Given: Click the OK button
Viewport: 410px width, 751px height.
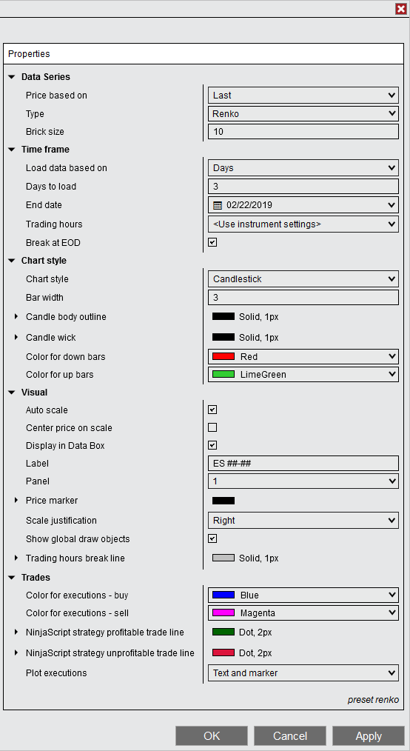Looking at the screenshot, I should pos(212,735).
